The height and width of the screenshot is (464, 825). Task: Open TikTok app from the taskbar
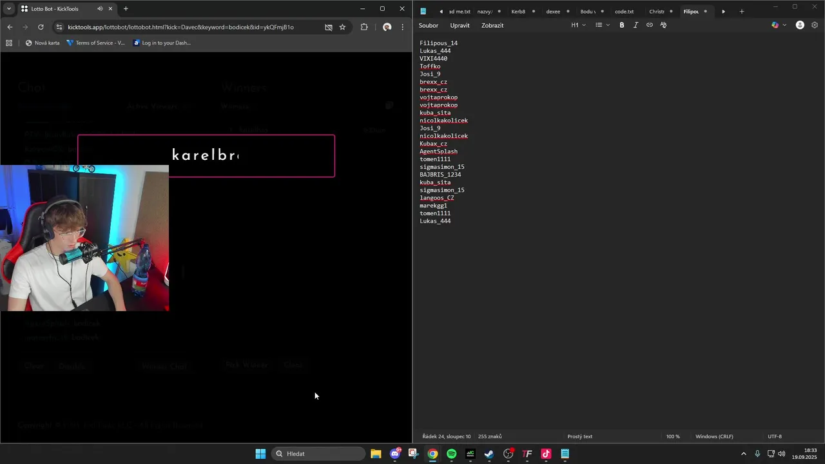click(x=546, y=454)
